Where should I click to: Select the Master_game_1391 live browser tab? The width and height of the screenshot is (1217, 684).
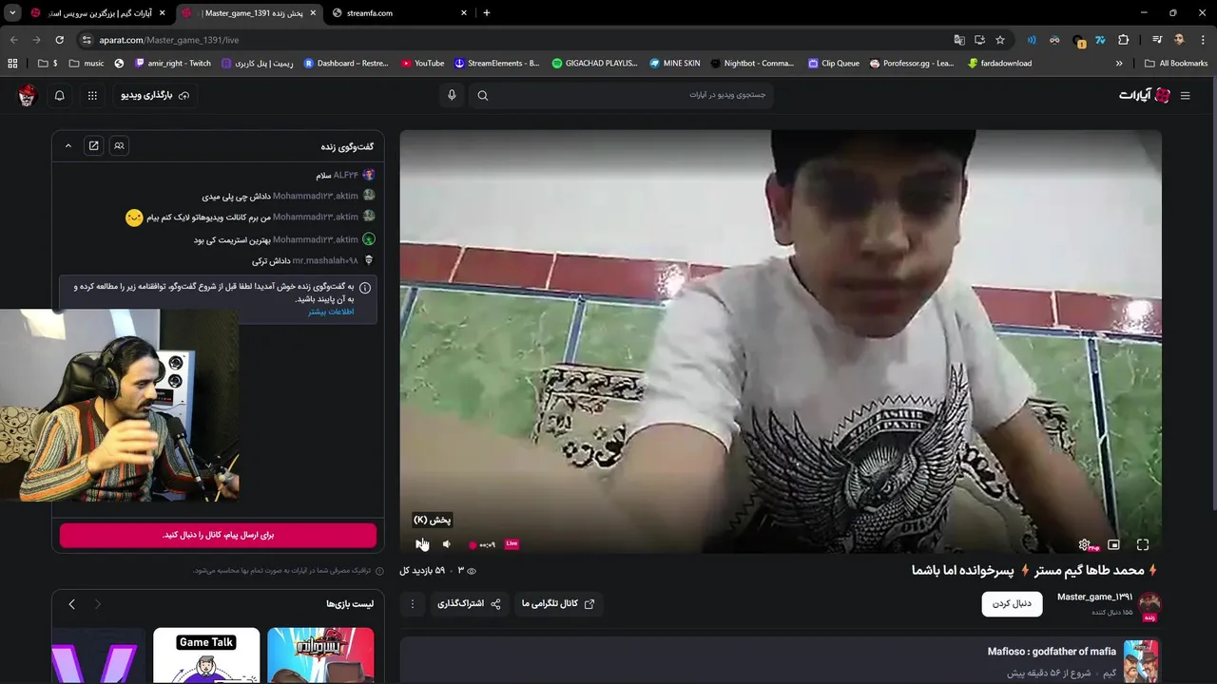(249, 13)
